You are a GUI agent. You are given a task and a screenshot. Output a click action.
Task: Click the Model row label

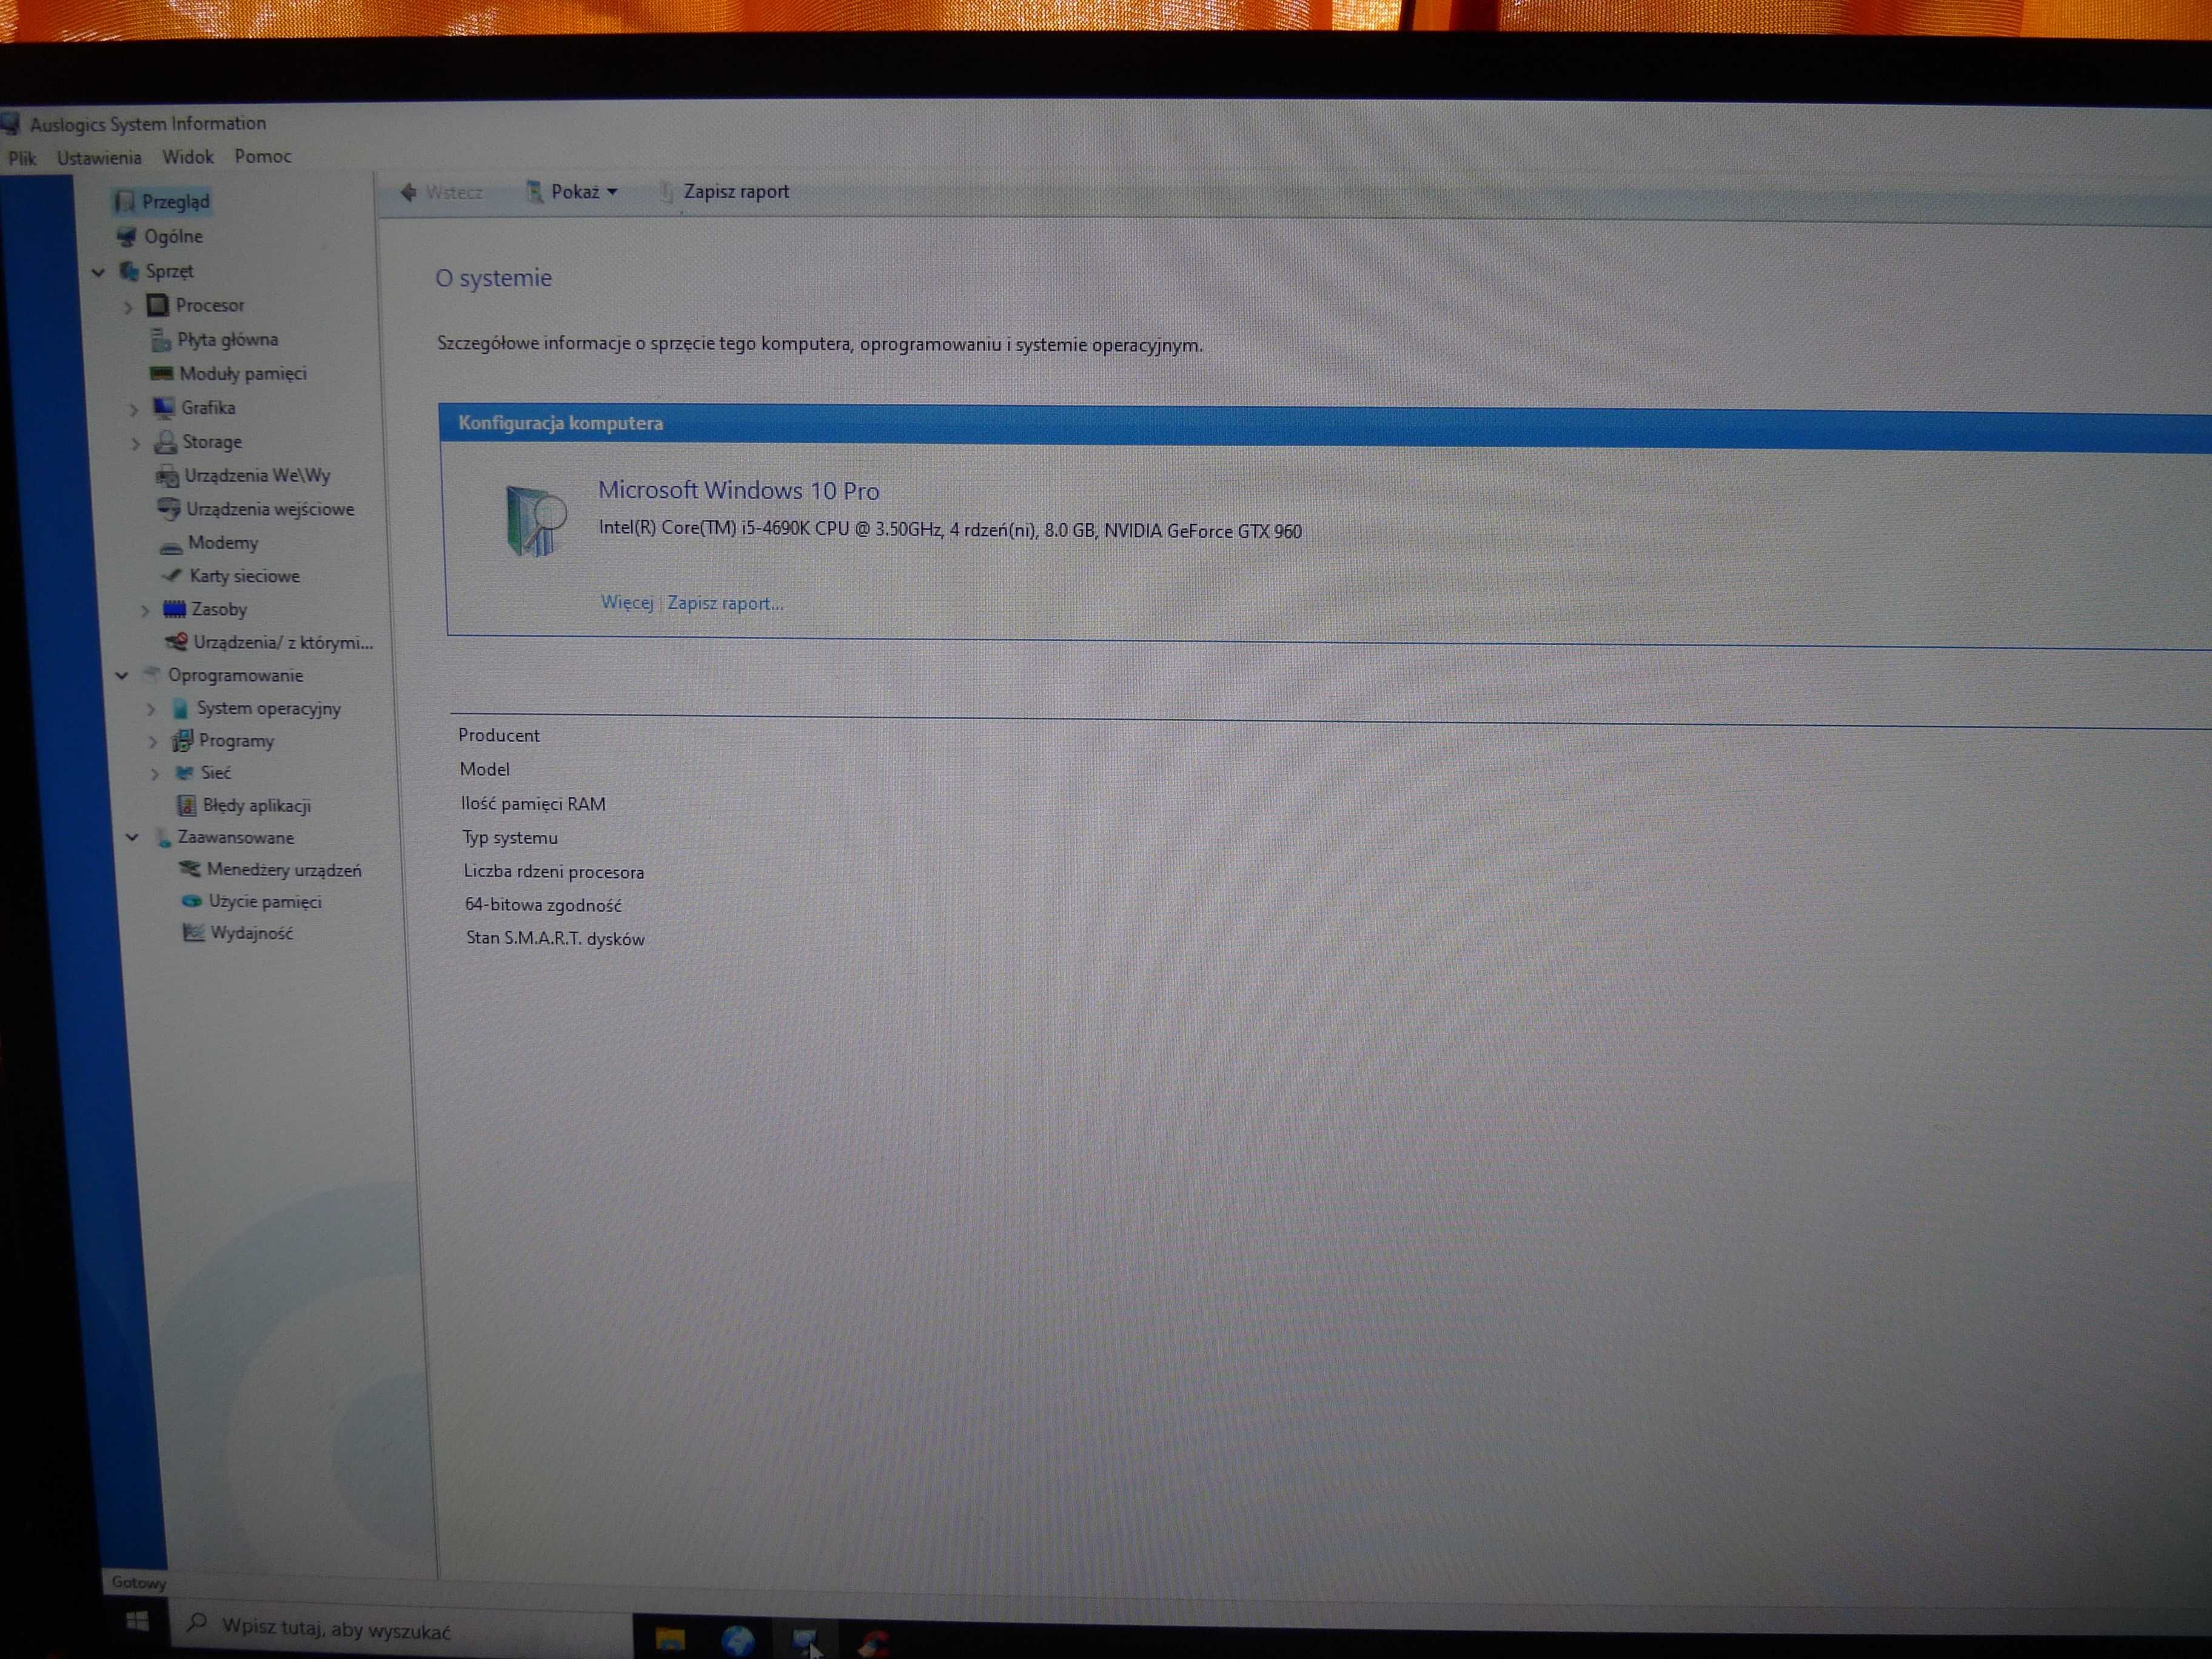(485, 770)
